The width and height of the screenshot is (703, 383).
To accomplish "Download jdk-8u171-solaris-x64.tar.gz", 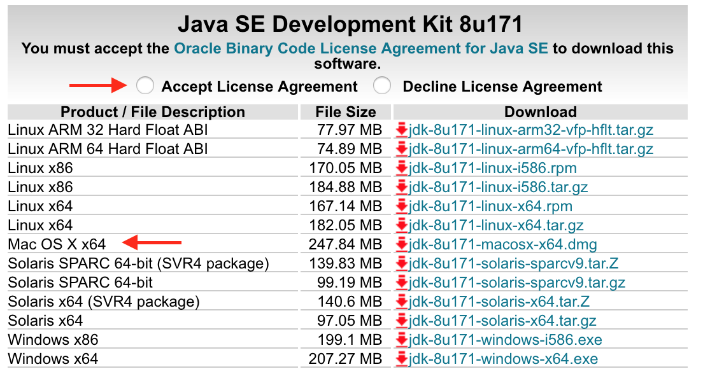I will tap(502, 321).
